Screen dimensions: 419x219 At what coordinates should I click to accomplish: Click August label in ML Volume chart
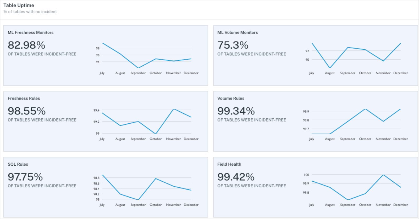[x=330, y=73]
